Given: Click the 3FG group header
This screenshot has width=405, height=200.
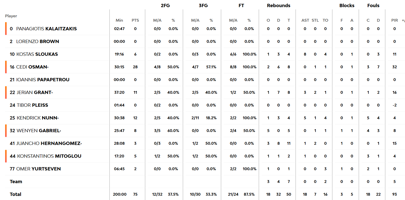Looking at the screenshot, I should 203,6.
